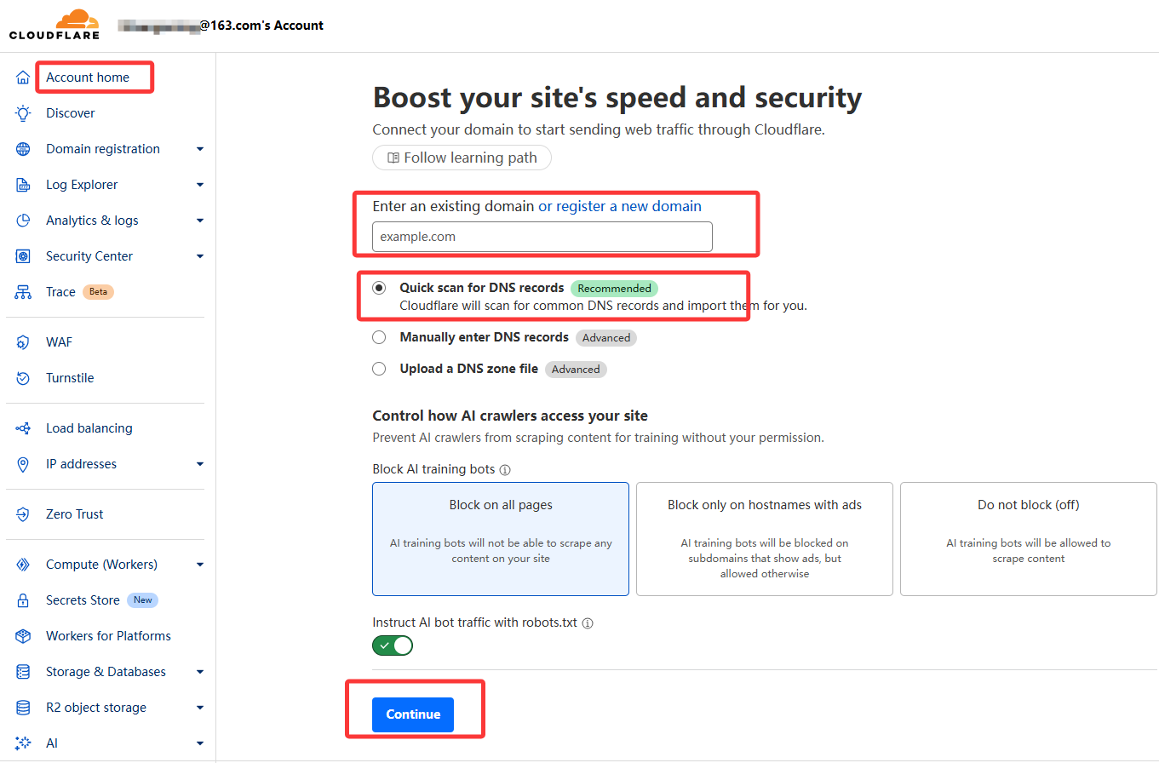Expand R2 object storage submenu arrow

[x=200, y=708]
